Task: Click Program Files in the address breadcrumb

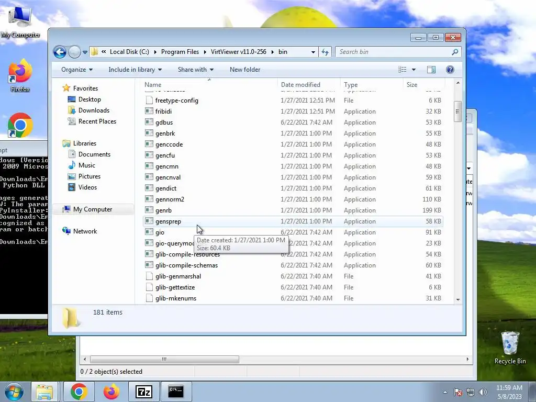Action: [x=180, y=52]
